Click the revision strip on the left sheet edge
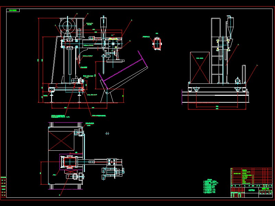The image size is (275, 206). point(3,187)
